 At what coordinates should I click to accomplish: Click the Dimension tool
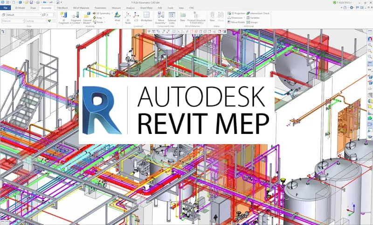(235, 18)
